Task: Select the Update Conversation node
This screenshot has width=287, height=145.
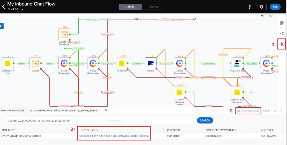Action: pos(267,63)
